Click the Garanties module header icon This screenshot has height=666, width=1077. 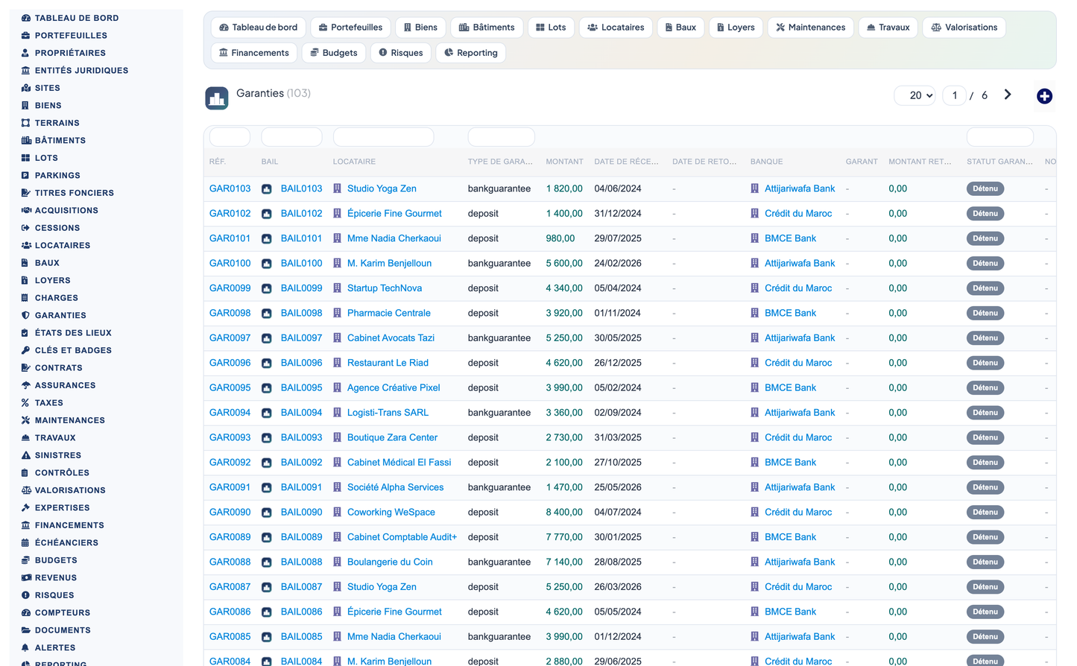[217, 98]
